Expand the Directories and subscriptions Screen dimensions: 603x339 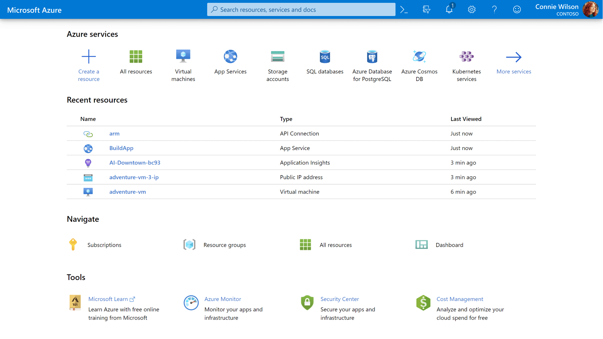click(426, 9)
